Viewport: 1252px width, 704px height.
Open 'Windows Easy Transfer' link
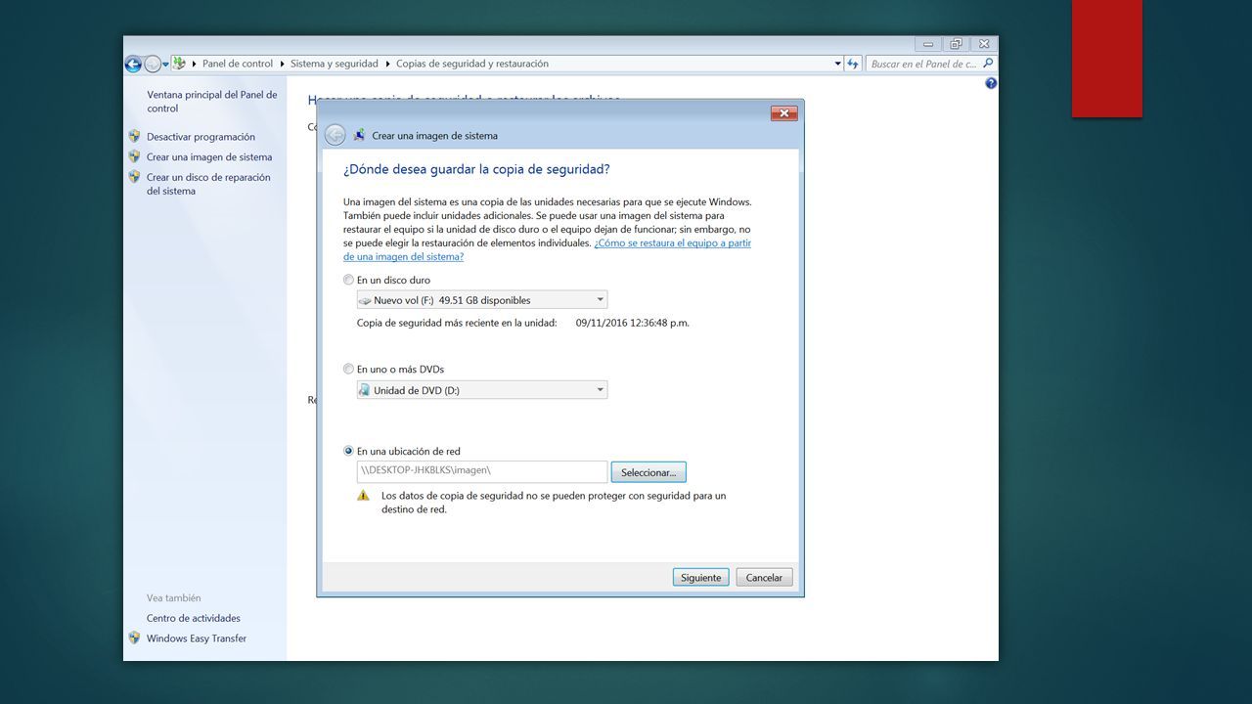coord(197,638)
